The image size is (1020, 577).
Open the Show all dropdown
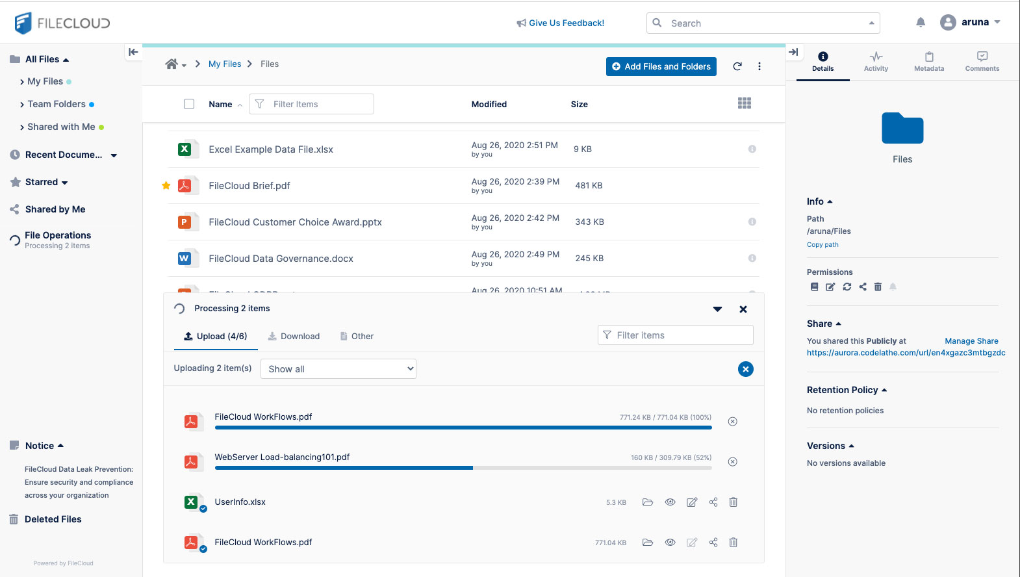point(338,369)
